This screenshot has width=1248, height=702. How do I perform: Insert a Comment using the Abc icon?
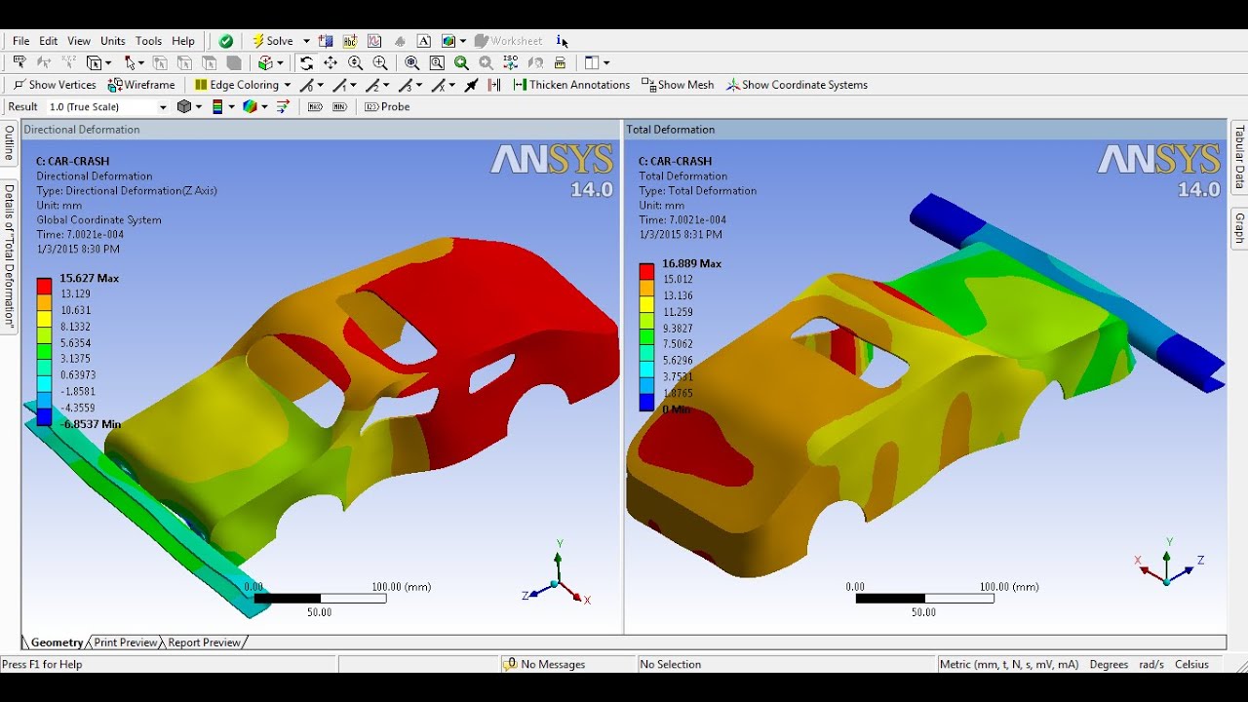(x=350, y=41)
